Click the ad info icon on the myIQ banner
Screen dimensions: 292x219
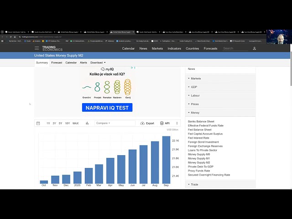pos(132,68)
